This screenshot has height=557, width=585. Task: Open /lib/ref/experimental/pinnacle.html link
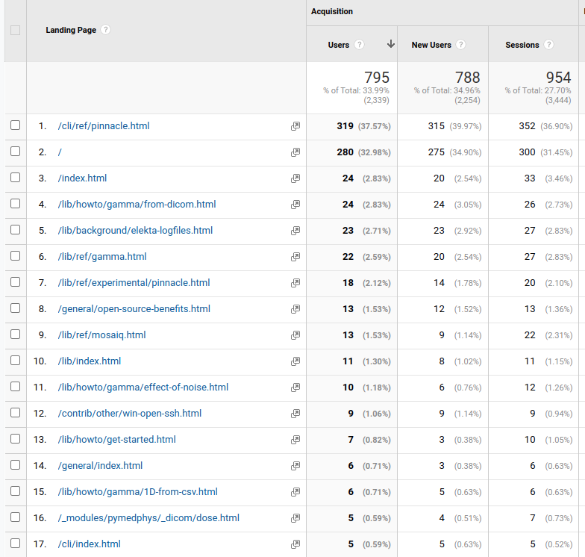pos(134,283)
